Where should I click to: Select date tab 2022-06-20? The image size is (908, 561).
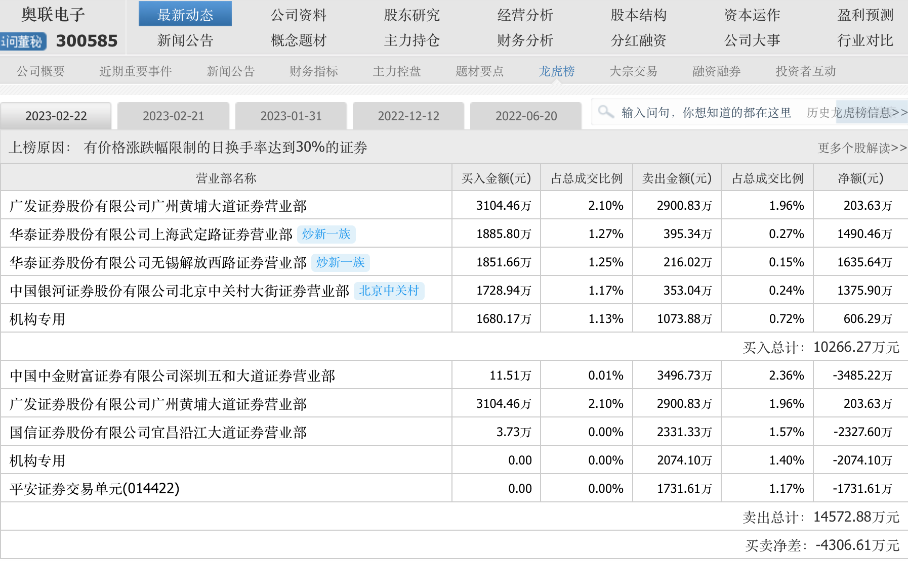click(526, 116)
